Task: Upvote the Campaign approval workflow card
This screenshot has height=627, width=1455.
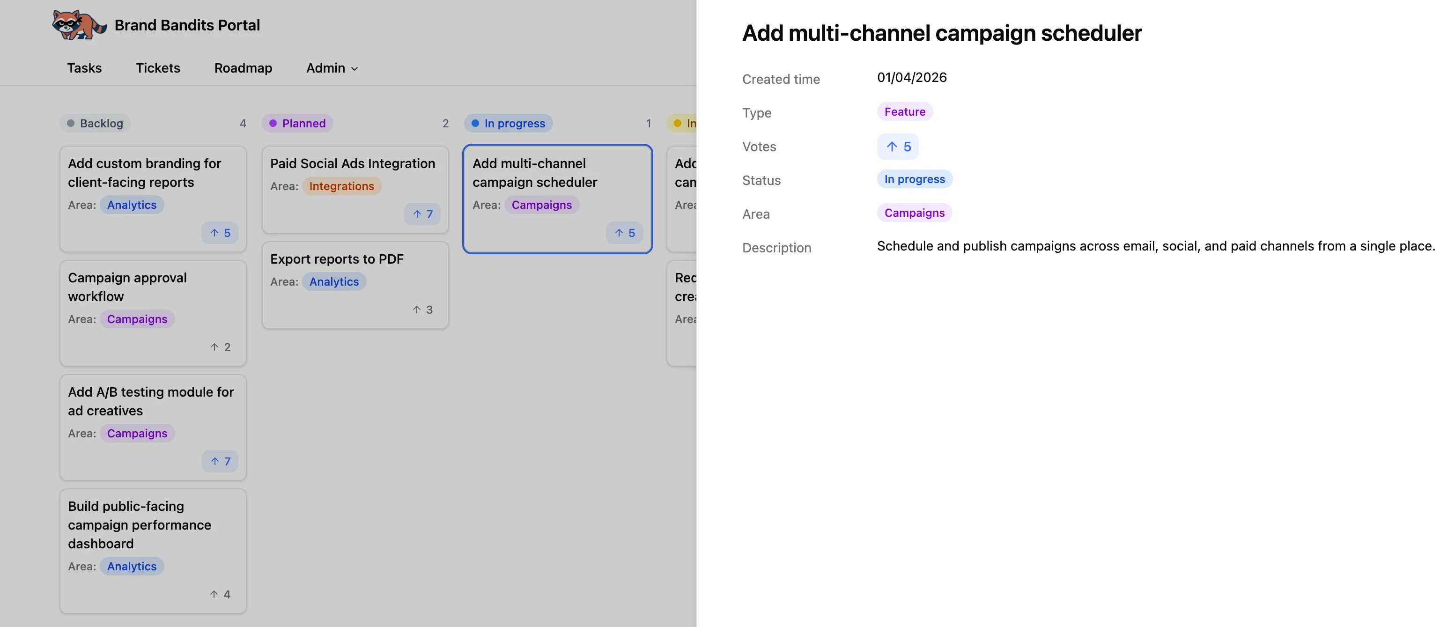Action: [220, 347]
